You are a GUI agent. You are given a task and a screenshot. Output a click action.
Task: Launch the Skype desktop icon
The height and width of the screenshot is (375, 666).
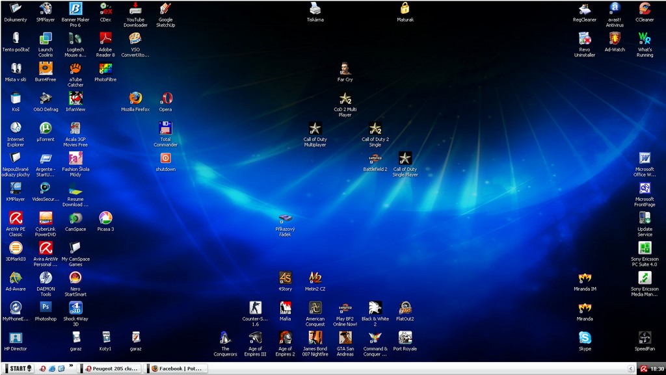pos(585,337)
